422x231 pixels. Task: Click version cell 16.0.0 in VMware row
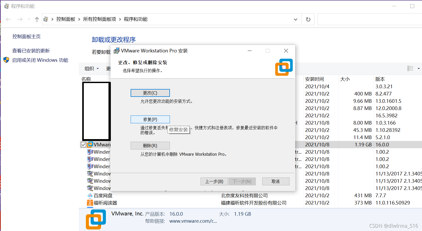382,145
